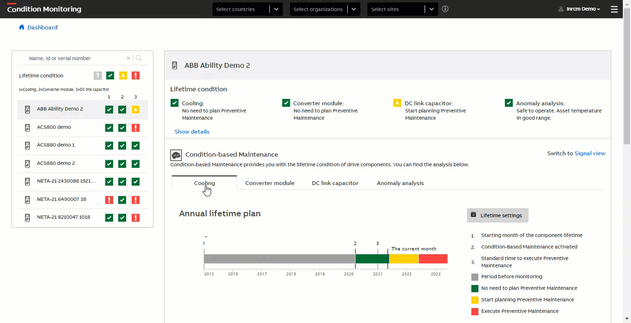Click the Select organizations chevron arrow
This screenshot has width=631, height=323.
coord(354,9)
